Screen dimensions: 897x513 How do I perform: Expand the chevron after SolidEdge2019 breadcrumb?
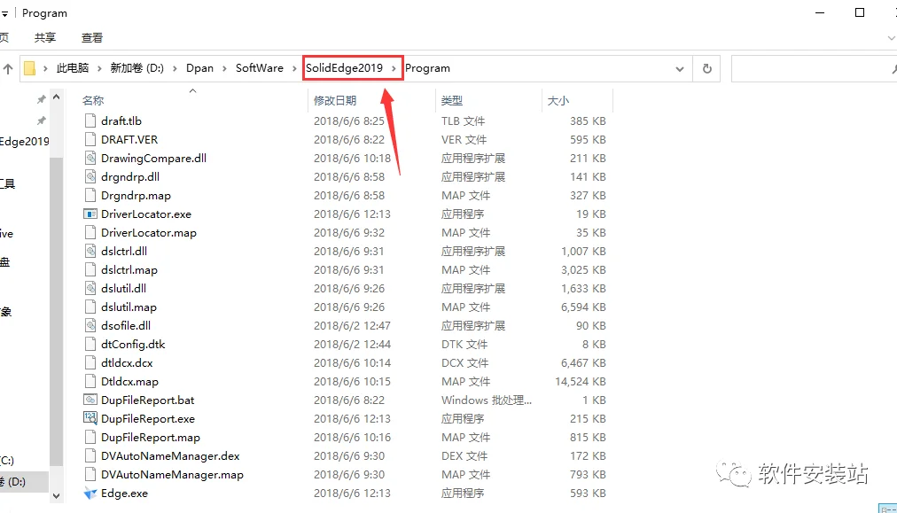394,68
